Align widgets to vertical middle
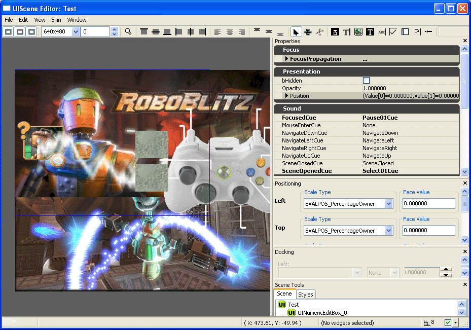Screen dimensions: 471x330 [156, 31]
